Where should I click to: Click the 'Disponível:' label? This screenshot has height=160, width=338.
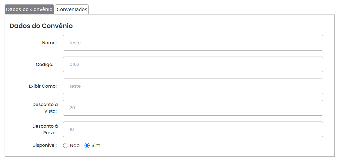pos(45,145)
